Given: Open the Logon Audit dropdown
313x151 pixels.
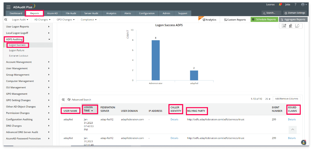Looking at the screenshot, I should tap(20, 20).
